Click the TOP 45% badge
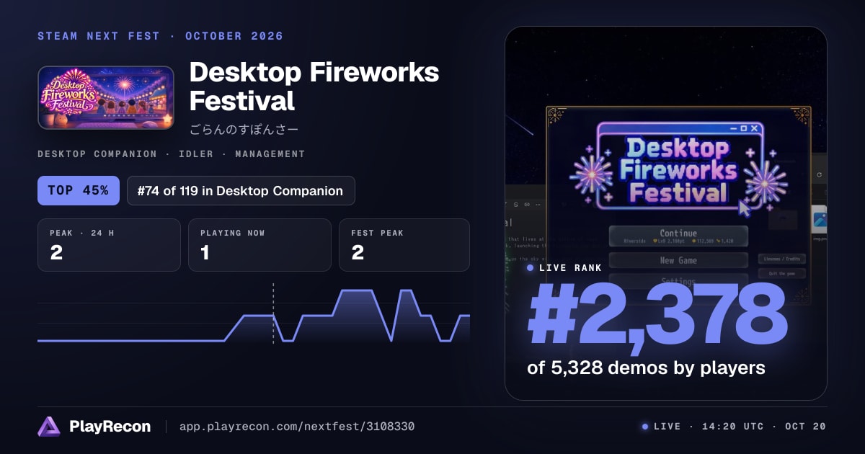This screenshot has width=865, height=454. coord(78,191)
